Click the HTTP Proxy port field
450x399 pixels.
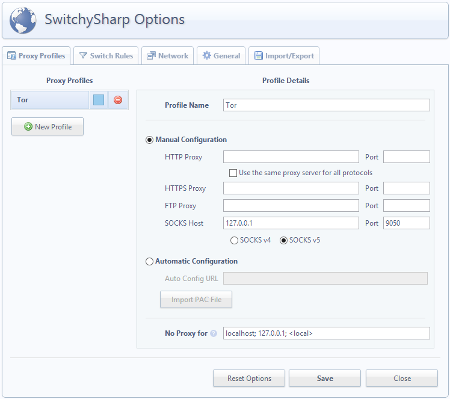406,156
